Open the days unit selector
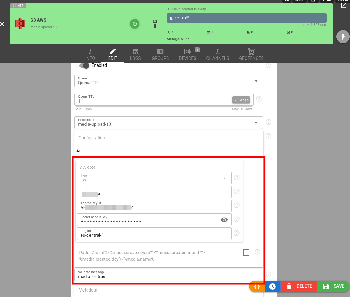350x297 pixels. pos(241,100)
